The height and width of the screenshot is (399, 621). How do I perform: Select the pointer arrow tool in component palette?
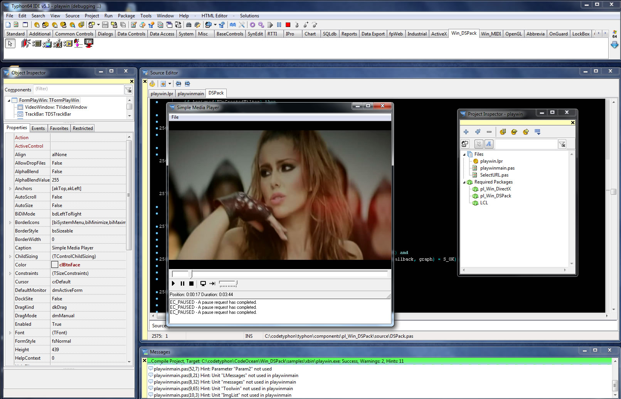point(10,44)
